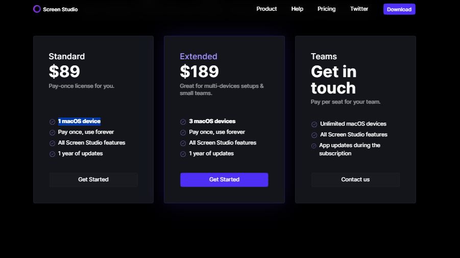Screen dimensions: 460x258
Task: Click checkmark icon beside "Unlimited macOS devices"
Action: click(314, 124)
